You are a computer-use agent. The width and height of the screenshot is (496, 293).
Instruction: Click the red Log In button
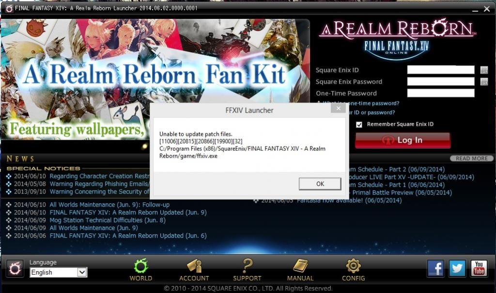403,140
